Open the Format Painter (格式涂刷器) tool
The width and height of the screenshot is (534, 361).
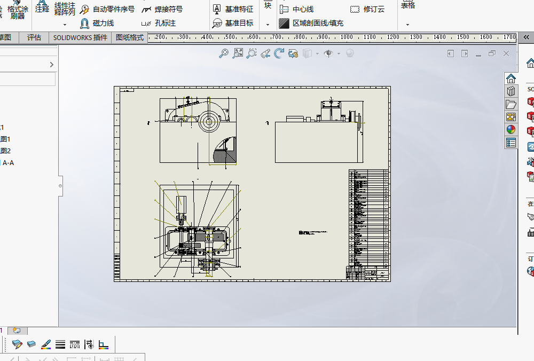tap(18, 10)
